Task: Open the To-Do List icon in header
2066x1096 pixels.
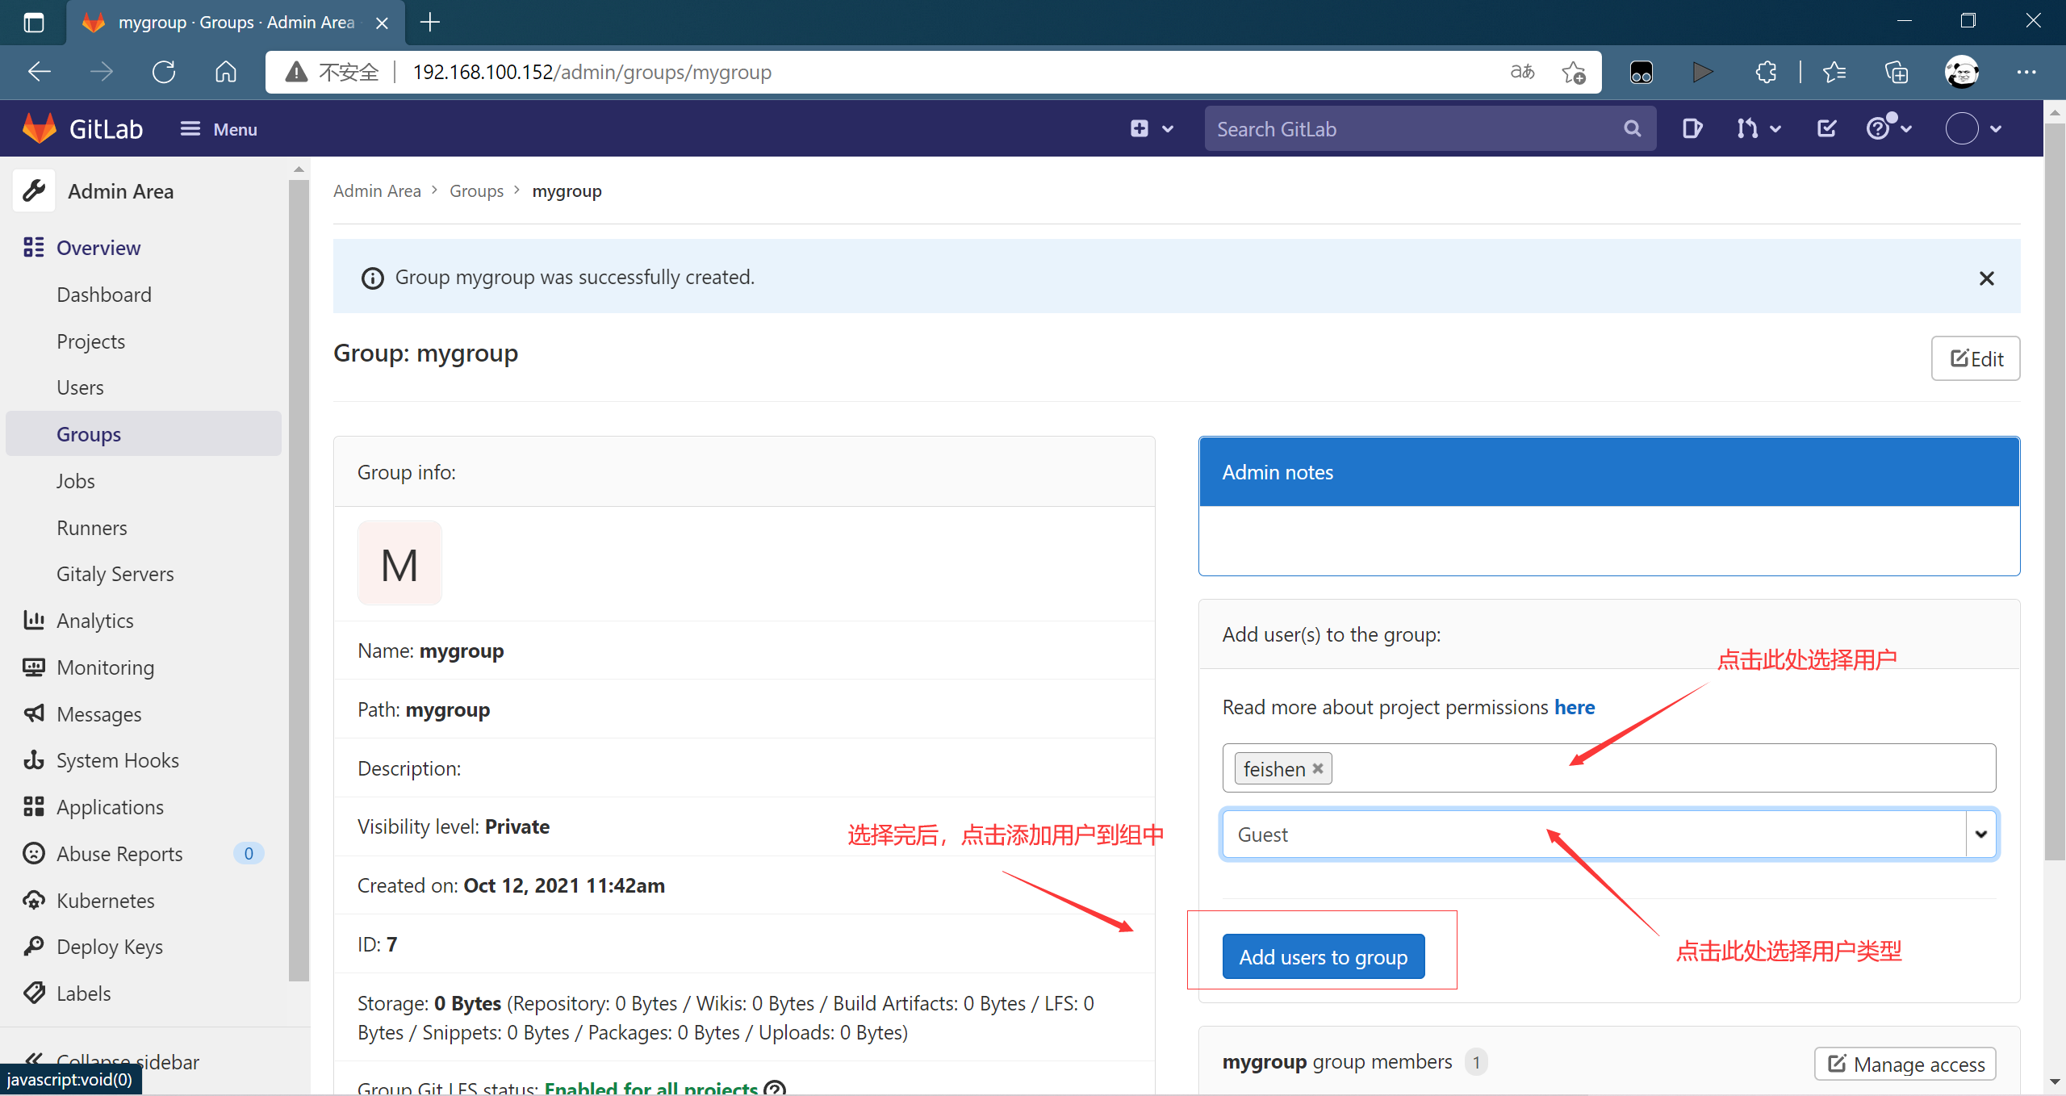Action: tap(1826, 129)
